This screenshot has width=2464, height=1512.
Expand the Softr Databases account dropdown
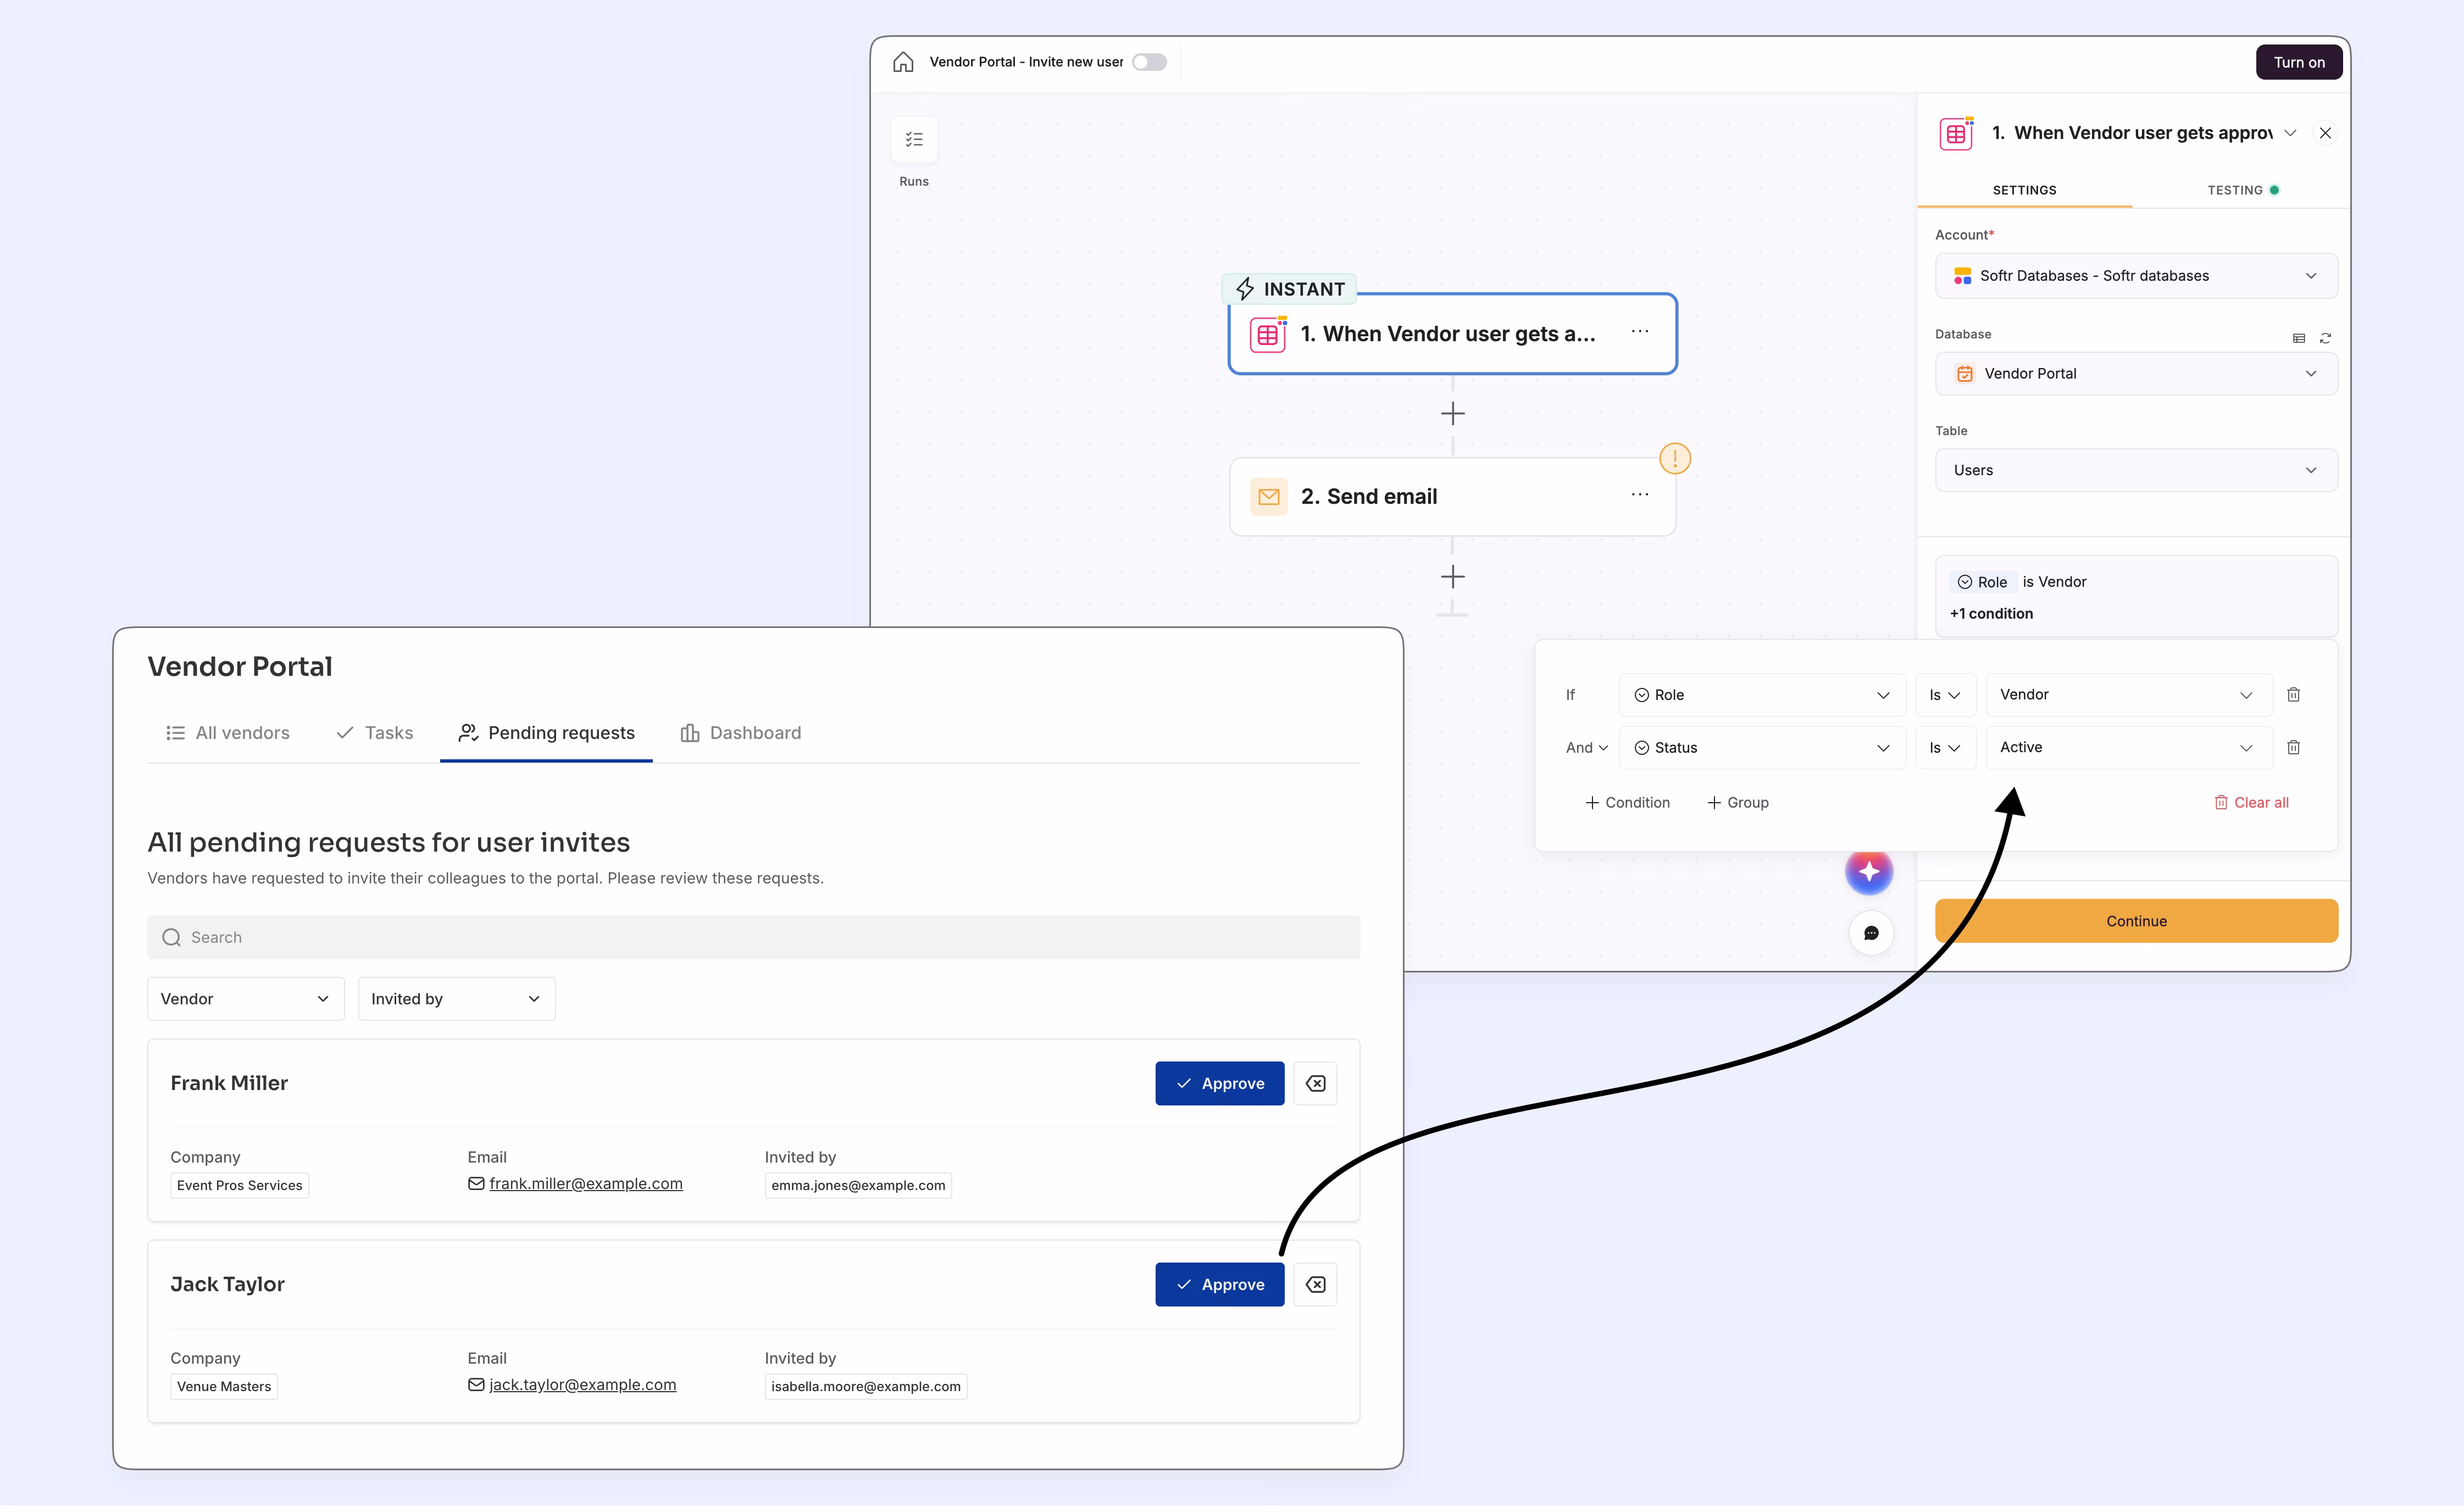(x=2136, y=275)
